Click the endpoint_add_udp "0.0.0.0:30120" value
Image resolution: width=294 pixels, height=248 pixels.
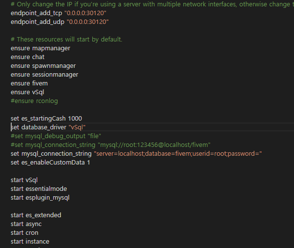[86, 22]
